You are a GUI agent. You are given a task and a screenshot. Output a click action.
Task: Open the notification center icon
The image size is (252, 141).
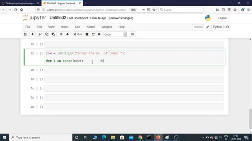pyautogui.click(x=246, y=137)
